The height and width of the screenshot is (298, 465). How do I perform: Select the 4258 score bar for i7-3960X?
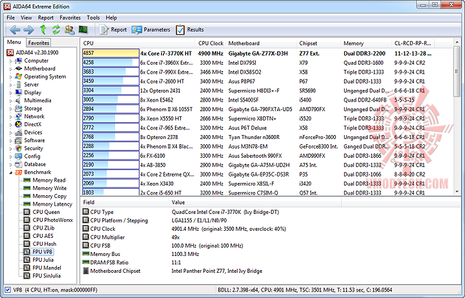(110, 63)
